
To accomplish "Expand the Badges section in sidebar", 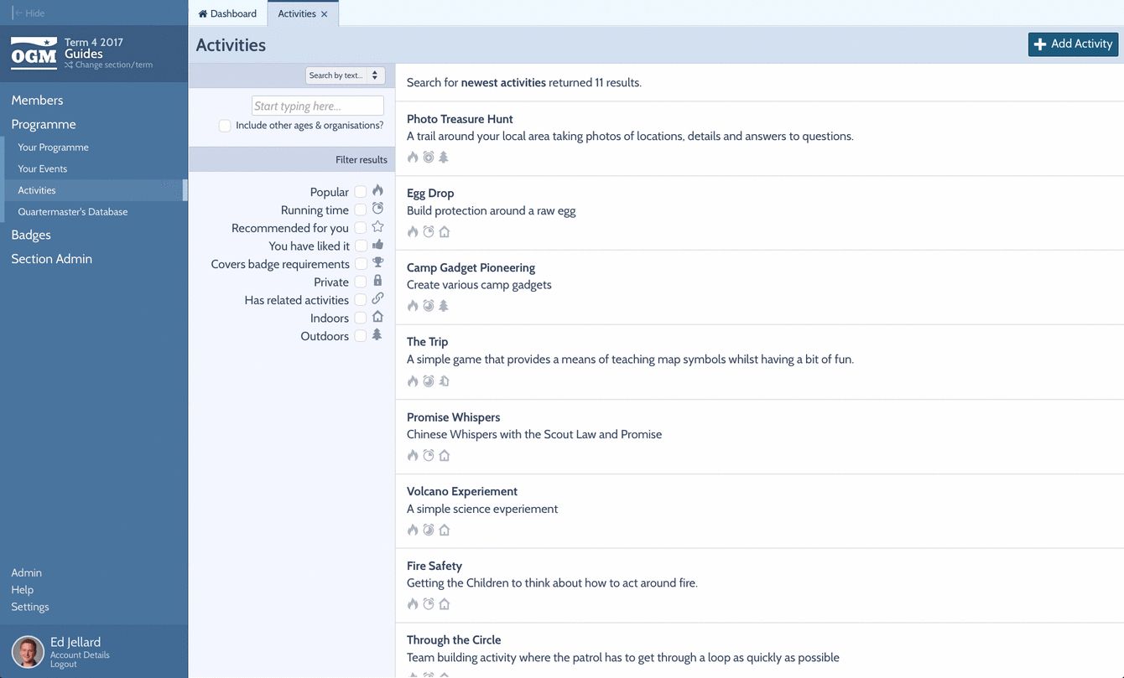I will pos(31,235).
